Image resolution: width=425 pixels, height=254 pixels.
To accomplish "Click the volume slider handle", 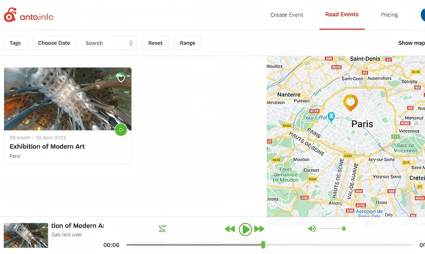I will 344,229.
